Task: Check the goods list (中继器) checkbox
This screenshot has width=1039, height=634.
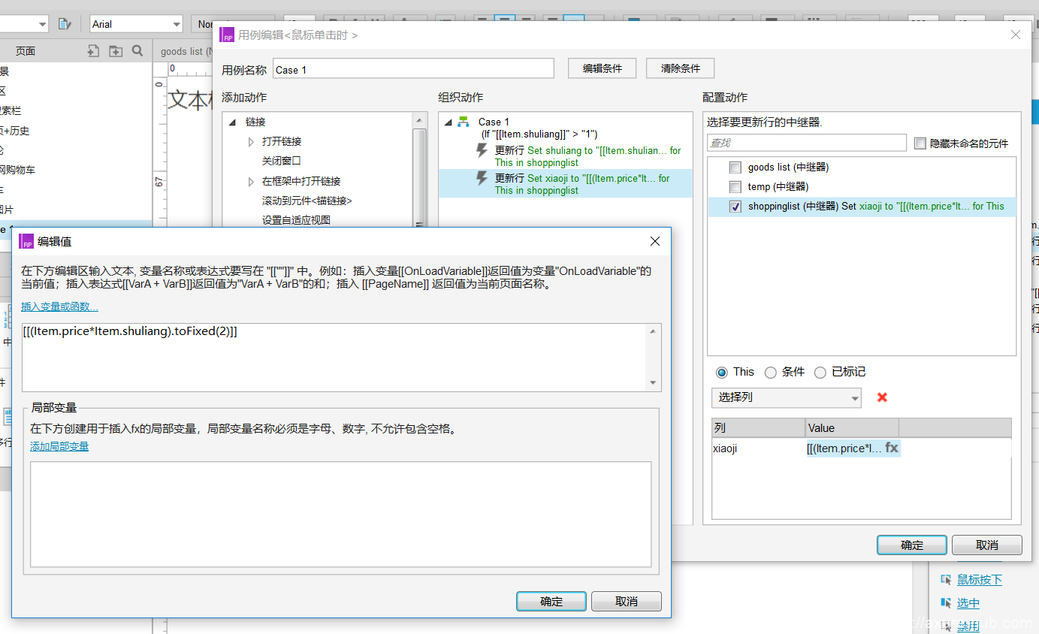Action: [x=735, y=168]
